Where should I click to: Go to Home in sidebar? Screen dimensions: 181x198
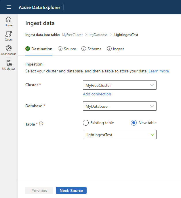pyautogui.click(x=9, y=22)
